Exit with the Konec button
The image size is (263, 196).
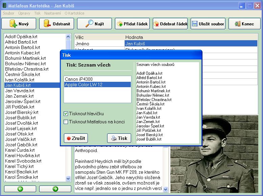[244, 24]
